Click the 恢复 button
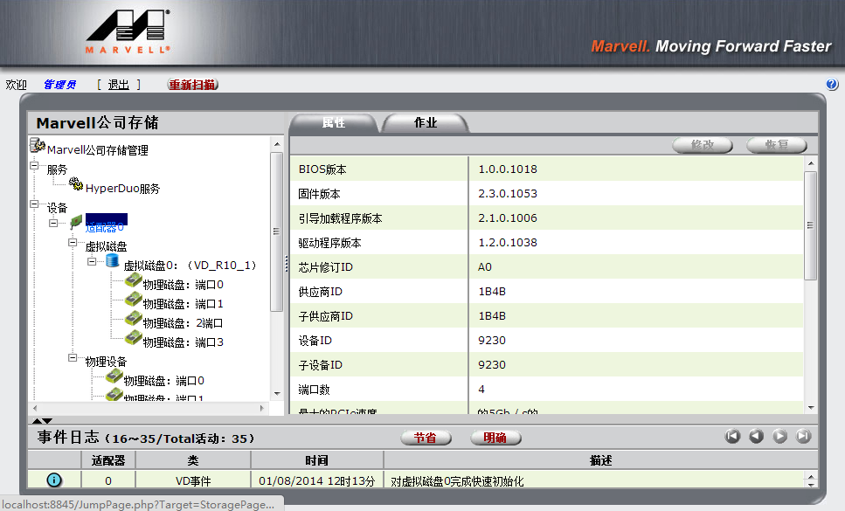This screenshot has height=511, width=845. 777,145
